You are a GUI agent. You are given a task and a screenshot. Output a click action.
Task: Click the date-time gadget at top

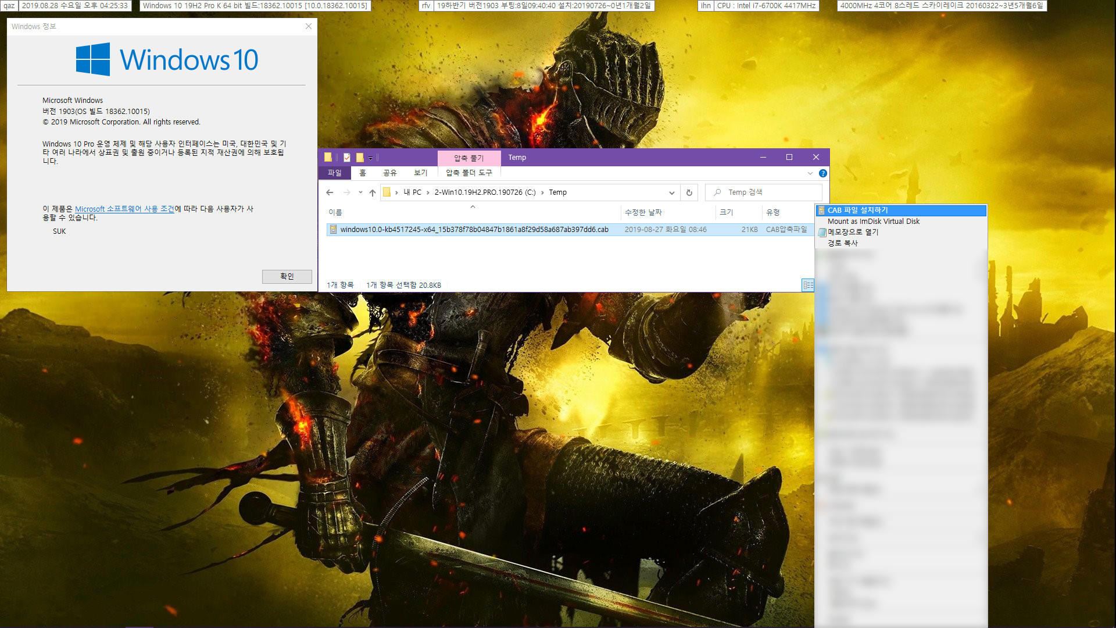pyautogui.click(x=74, y=5)
